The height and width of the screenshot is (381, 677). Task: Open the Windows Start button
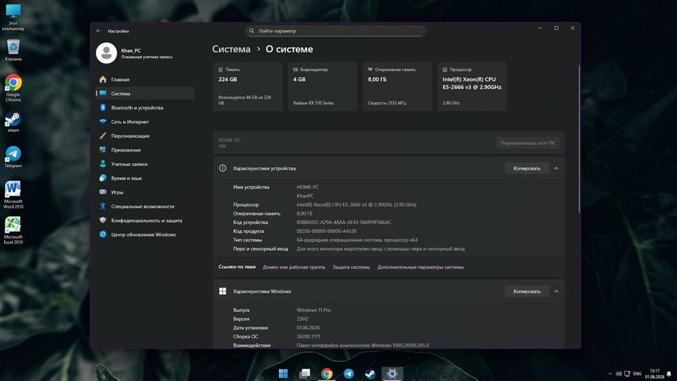tap(283, 374)
